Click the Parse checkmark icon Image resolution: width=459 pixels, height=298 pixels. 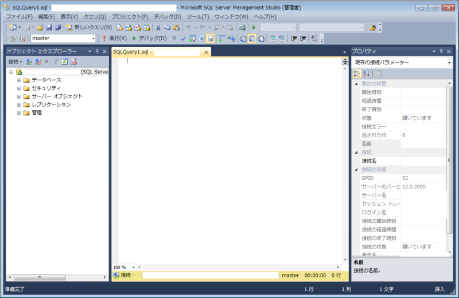point(183,38)
